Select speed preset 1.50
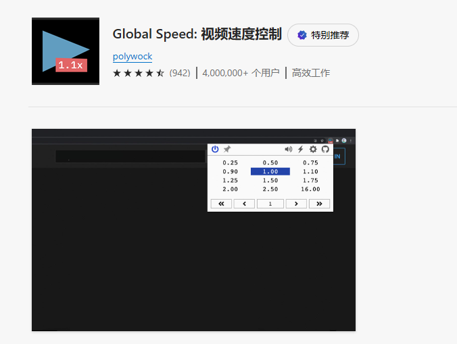 tap(270, 180)
